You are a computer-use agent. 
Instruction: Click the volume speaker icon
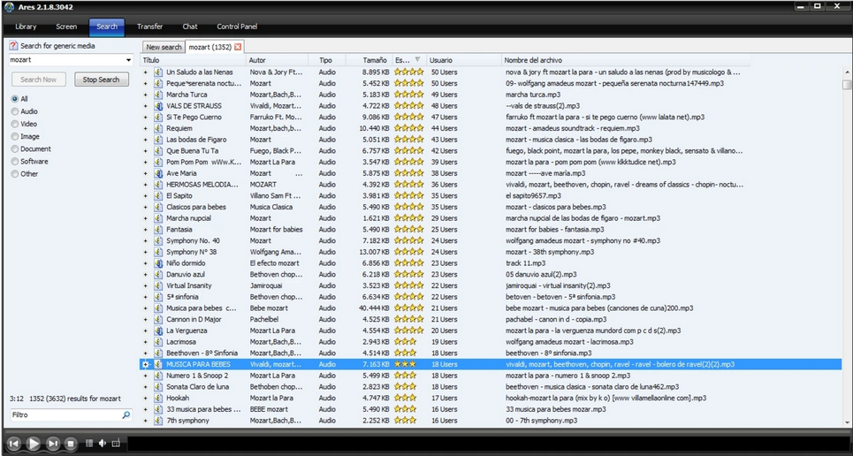click(x=103, y=444)
